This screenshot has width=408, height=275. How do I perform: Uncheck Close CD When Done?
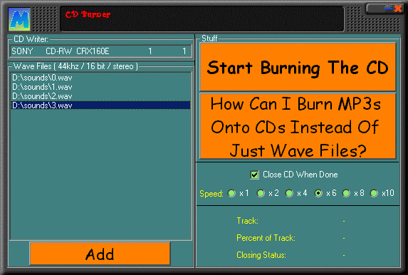254,175
